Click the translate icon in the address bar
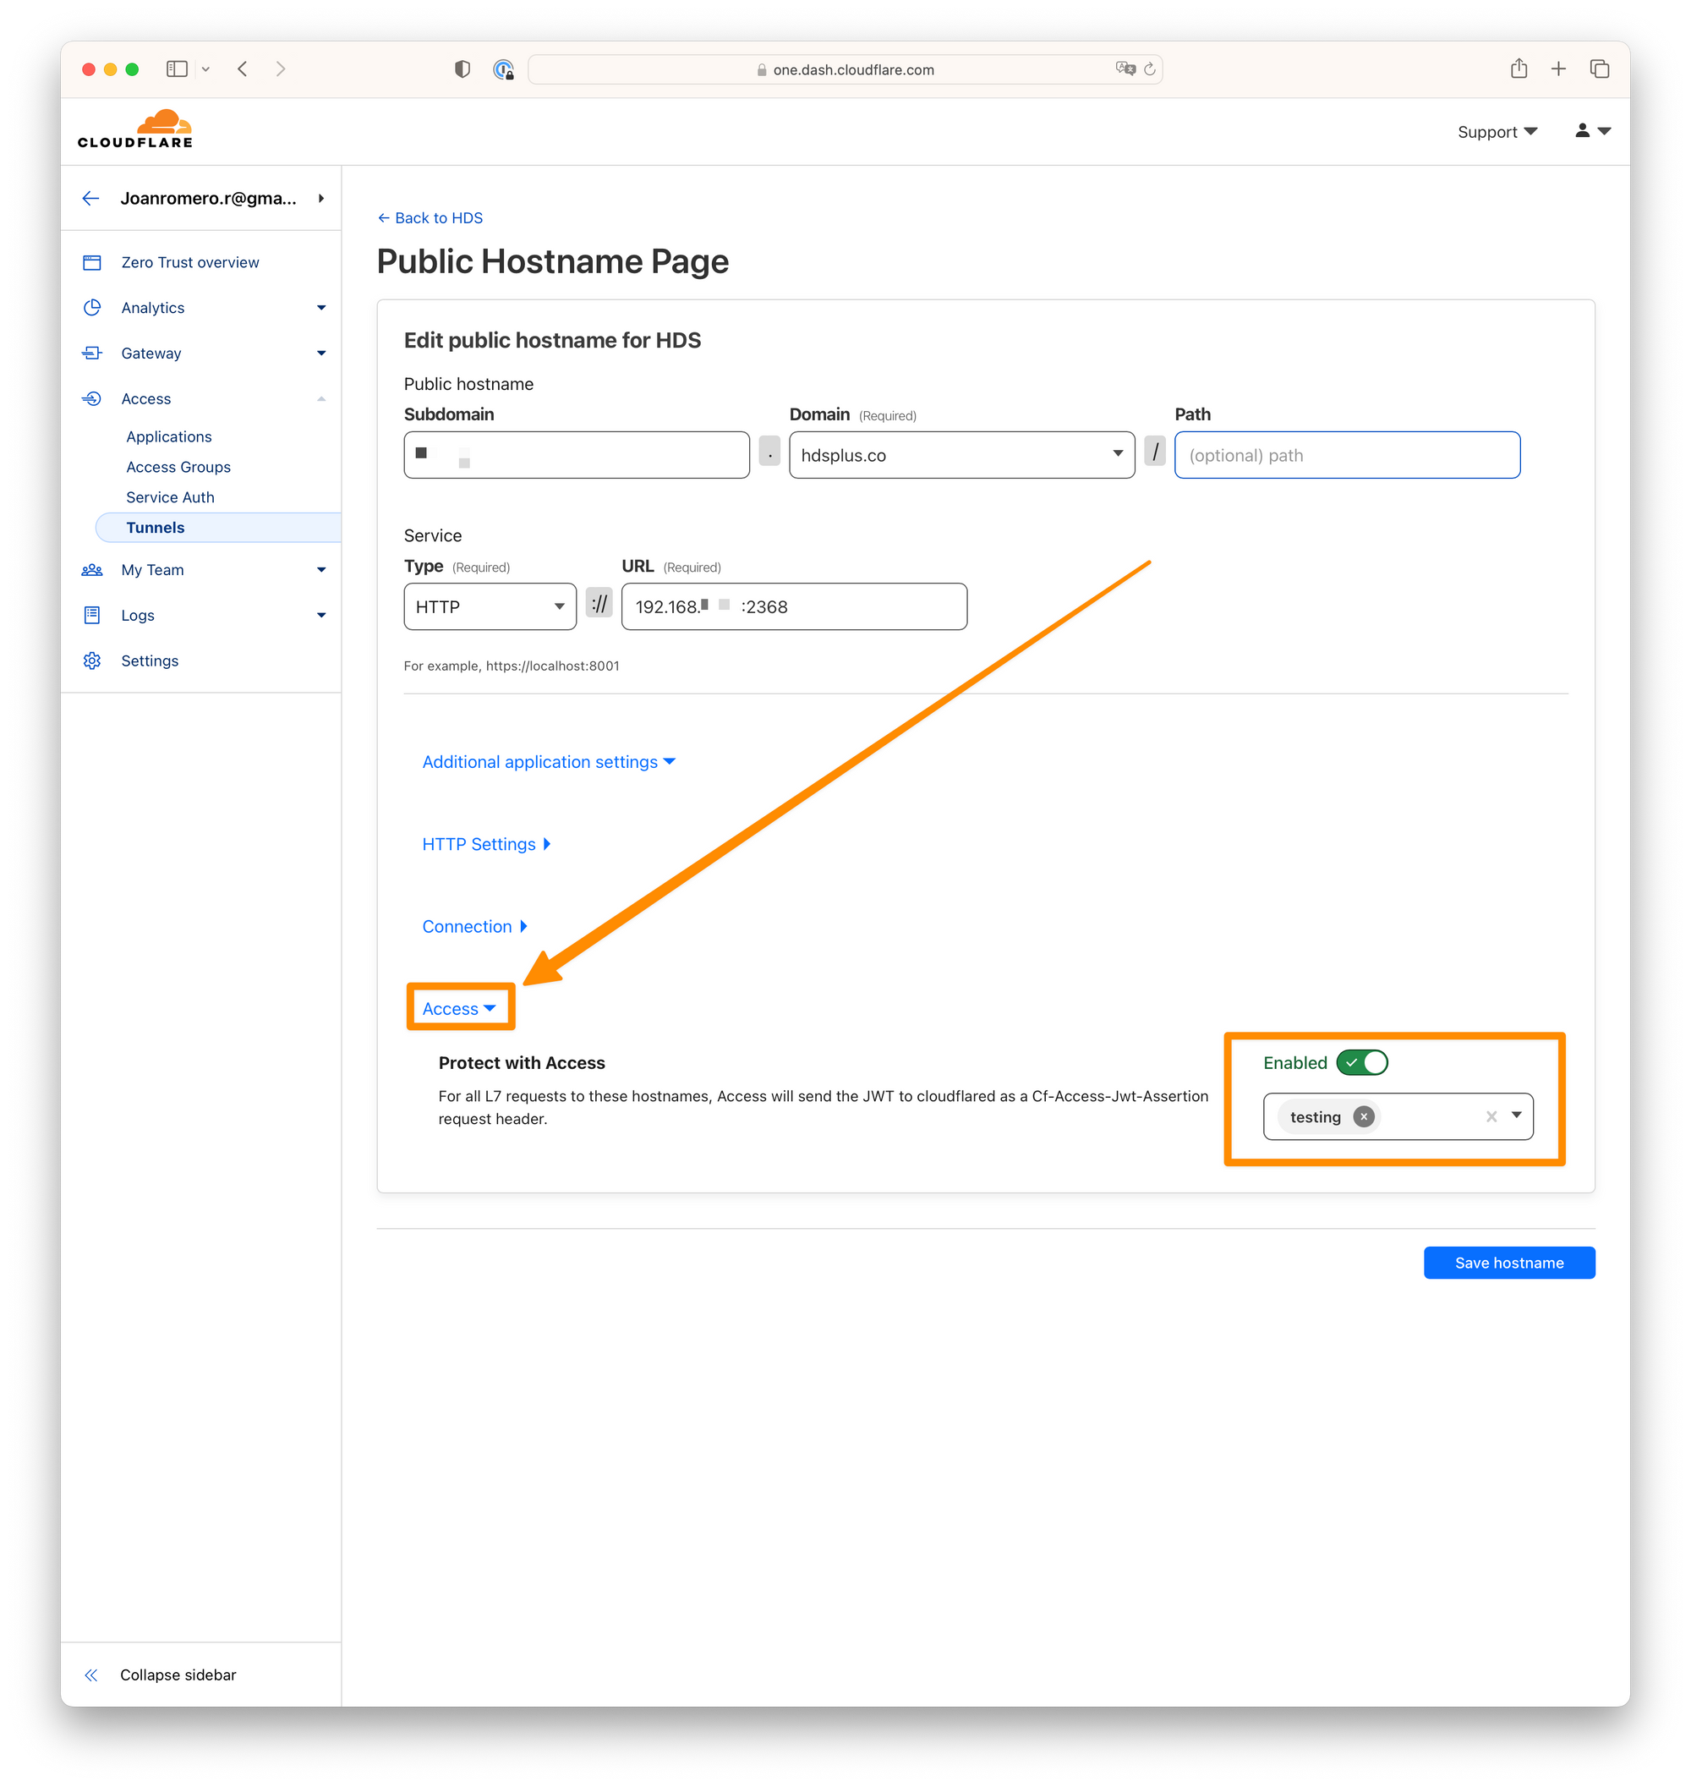This screenshot has width=1691, height=1787. [1125, 69]
